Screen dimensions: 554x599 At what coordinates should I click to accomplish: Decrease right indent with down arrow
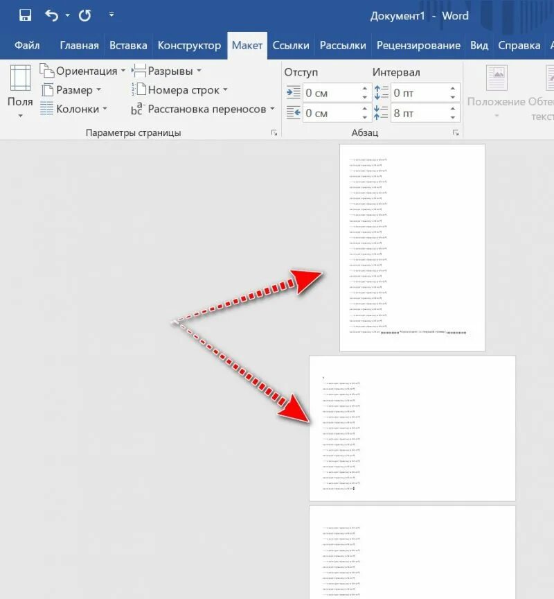(365, 118)
